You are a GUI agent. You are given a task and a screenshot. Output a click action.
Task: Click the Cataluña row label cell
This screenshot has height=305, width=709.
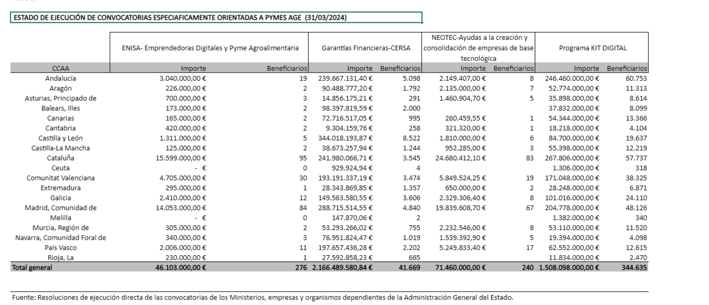click(60, 158)
